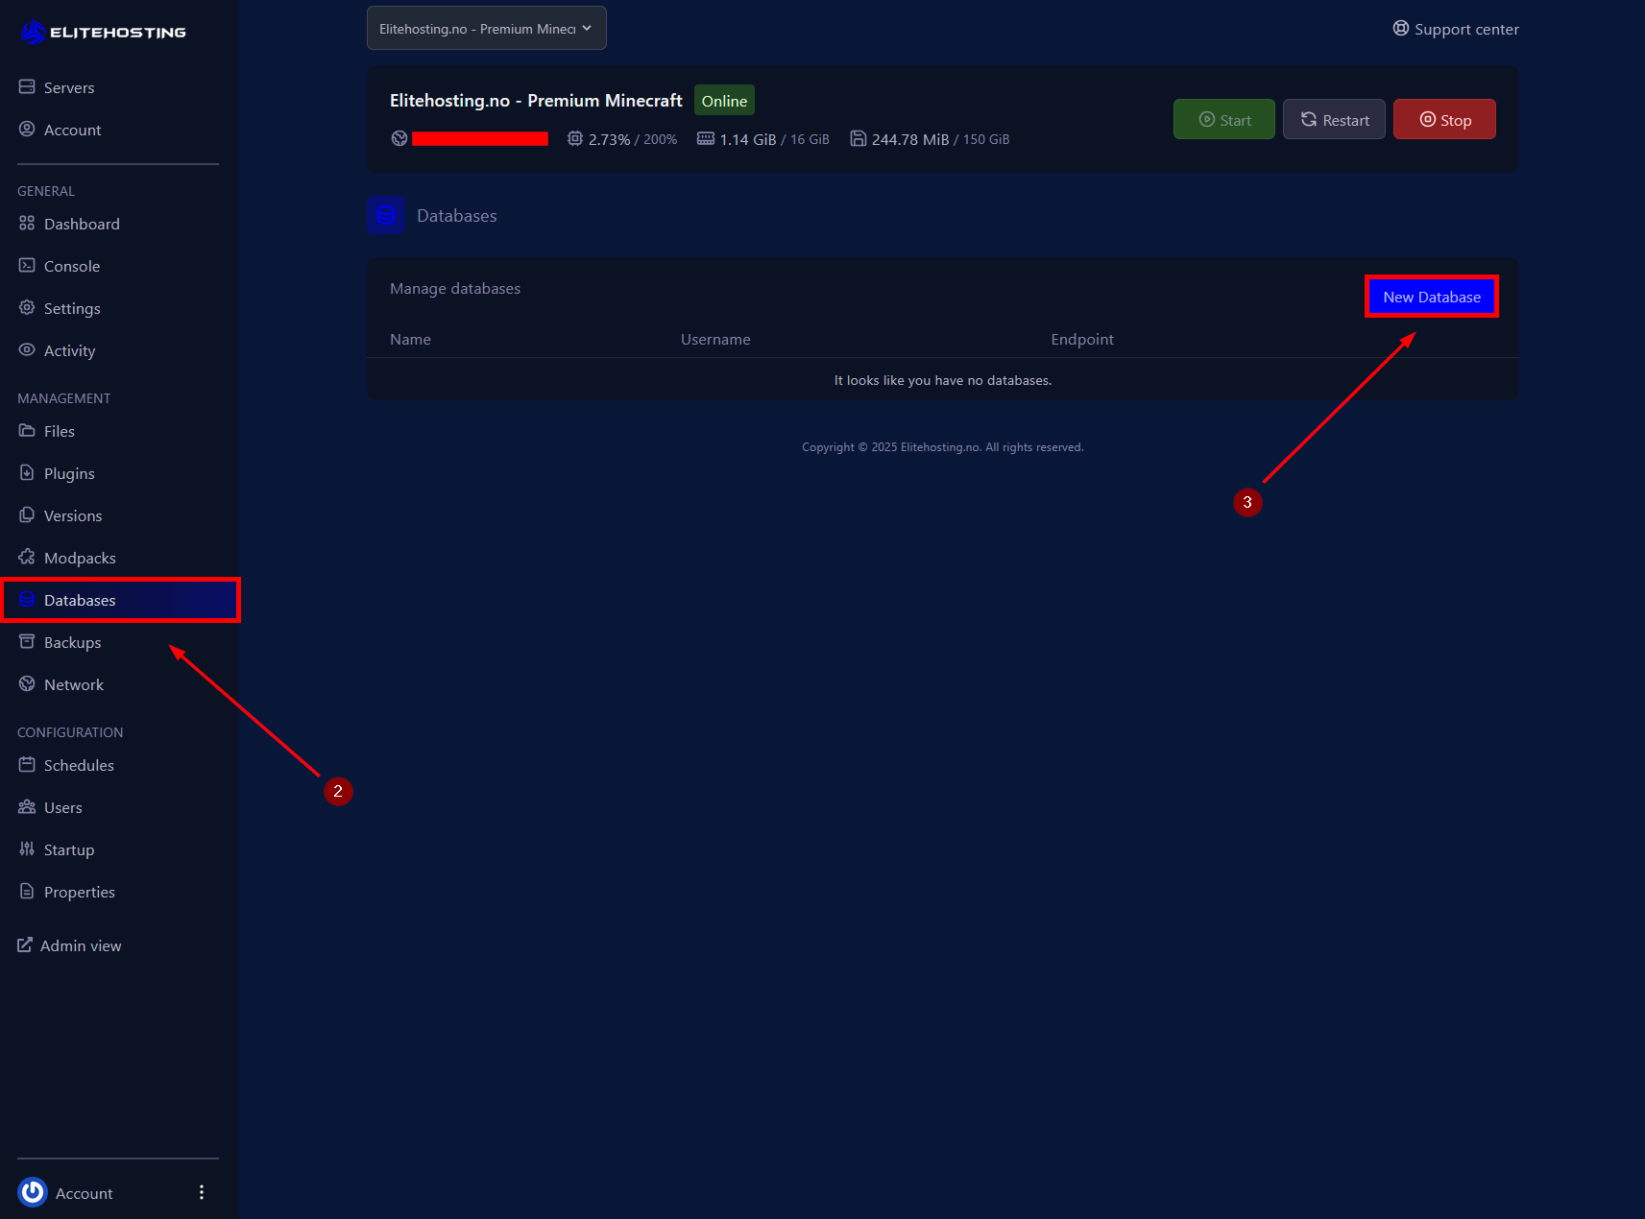1645x1219 pixels.
Task: Click the Users group icon
Action: [27, 806]
